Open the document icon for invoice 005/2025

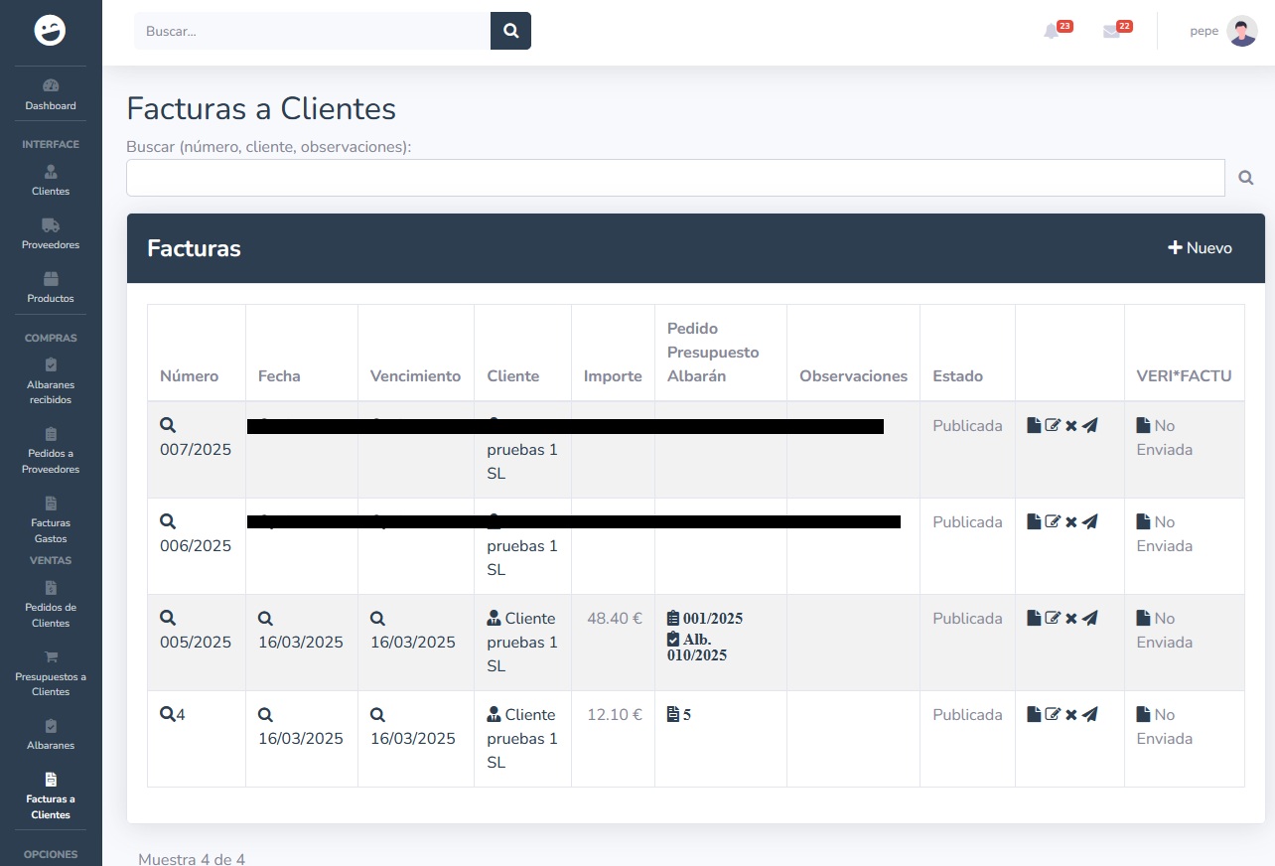[x=1034, y=618]
